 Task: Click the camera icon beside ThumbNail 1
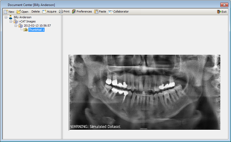click(26, 30)
